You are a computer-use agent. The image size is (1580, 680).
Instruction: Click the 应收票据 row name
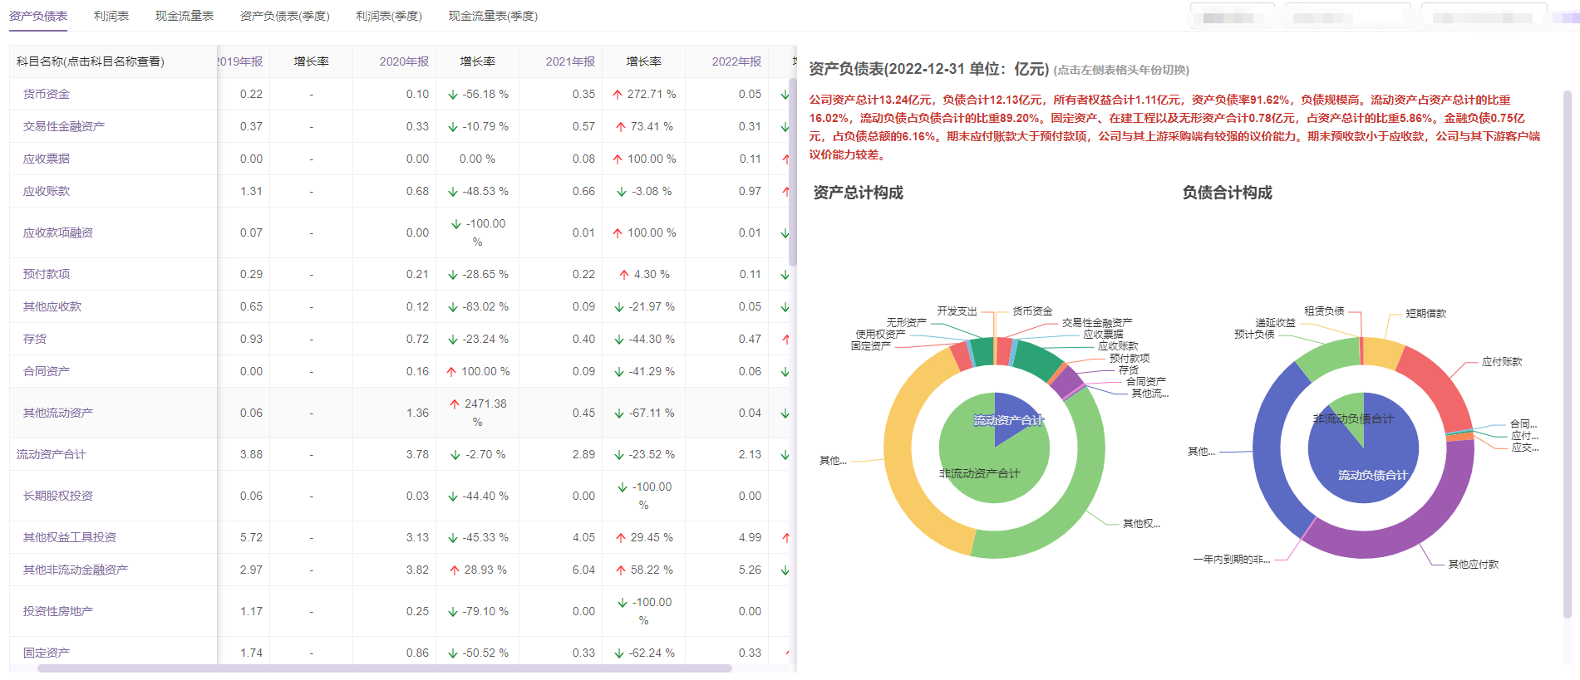(x=47, y=159)
